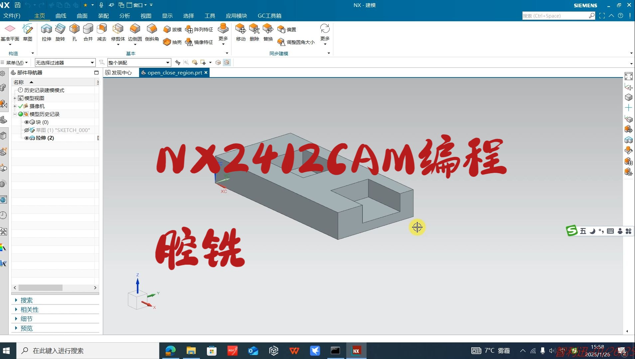Expand the 模型视图 tree node
This screenshot has height=359, width=635.
[15, 98]
